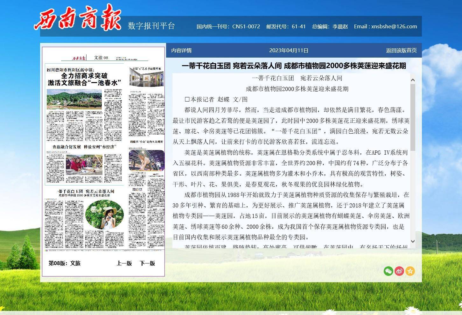The height and width of the screenshot is (315, 462).
Task: Open the 内容详情 tab label
Action: coord(181,50)
